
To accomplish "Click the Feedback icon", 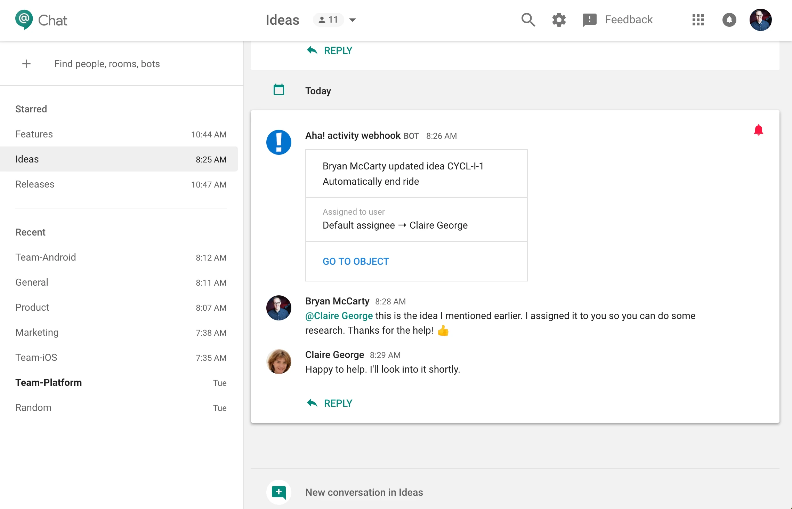I will 589,20.
